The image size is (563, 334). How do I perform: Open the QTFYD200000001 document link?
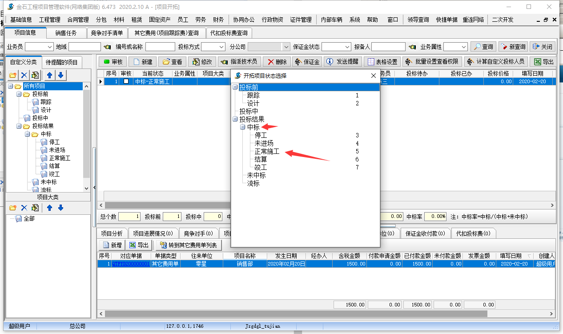pyautogui.click(x=130, y=264)
